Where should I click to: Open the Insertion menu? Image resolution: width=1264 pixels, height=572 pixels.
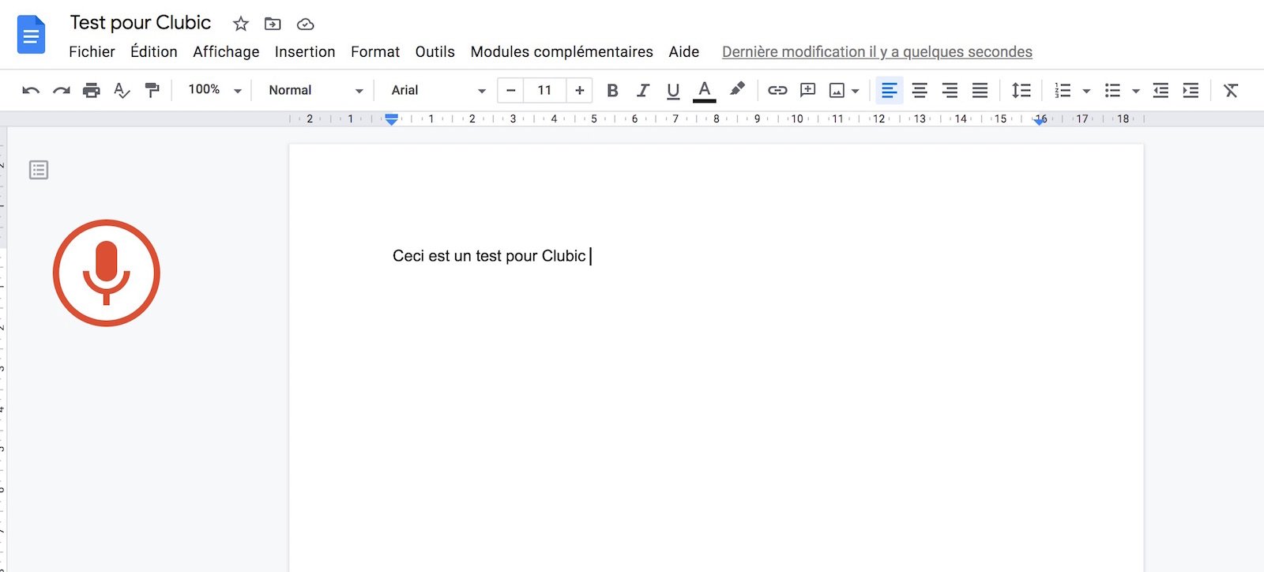click(x=305, y=51)
